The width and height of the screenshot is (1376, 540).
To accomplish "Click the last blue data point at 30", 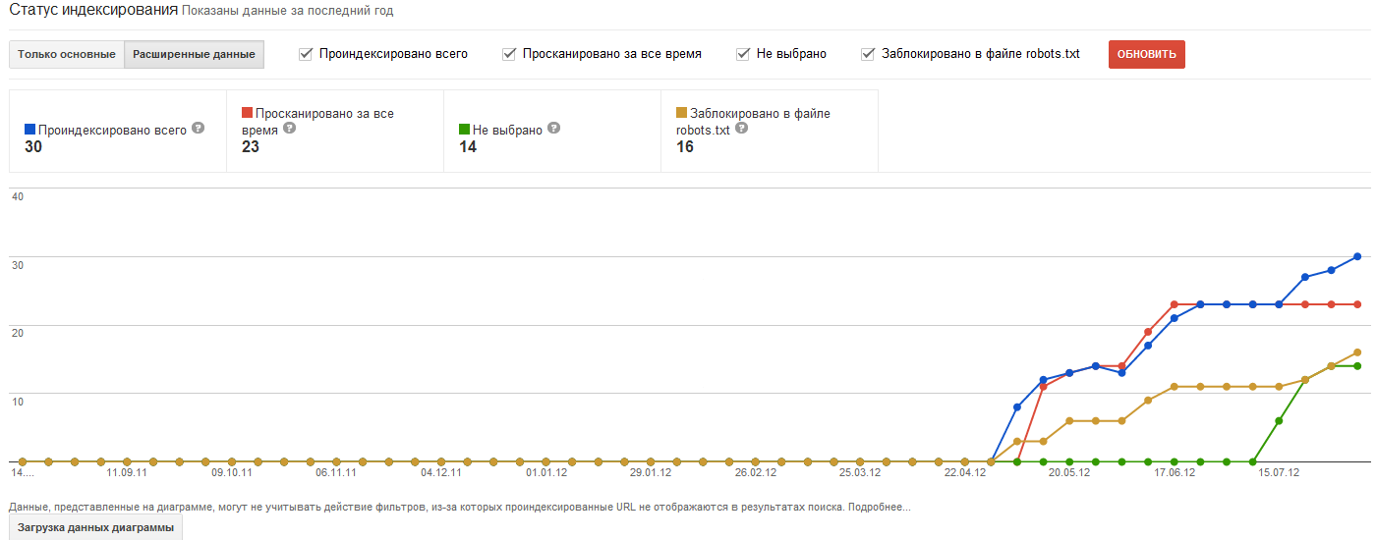I will (1357, 256).
